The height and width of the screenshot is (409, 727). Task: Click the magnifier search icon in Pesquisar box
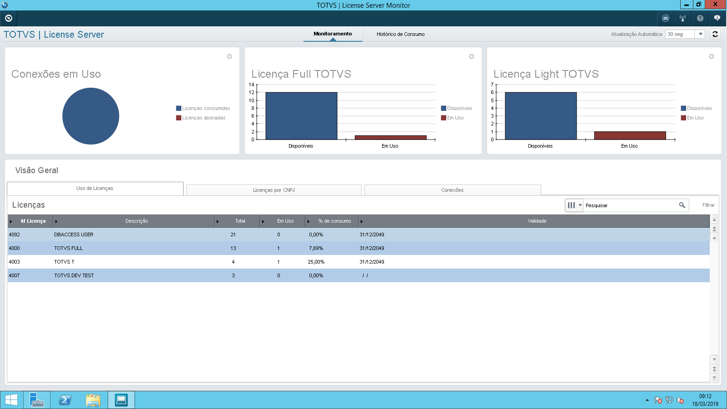click(682, 205)
